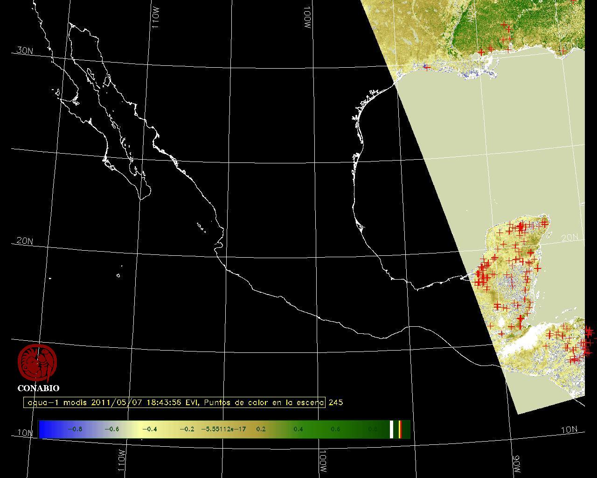The width and height of the screenshot is (597, 478).
Task: Click the red circular CONABIO logo
Action: [37, 363]
